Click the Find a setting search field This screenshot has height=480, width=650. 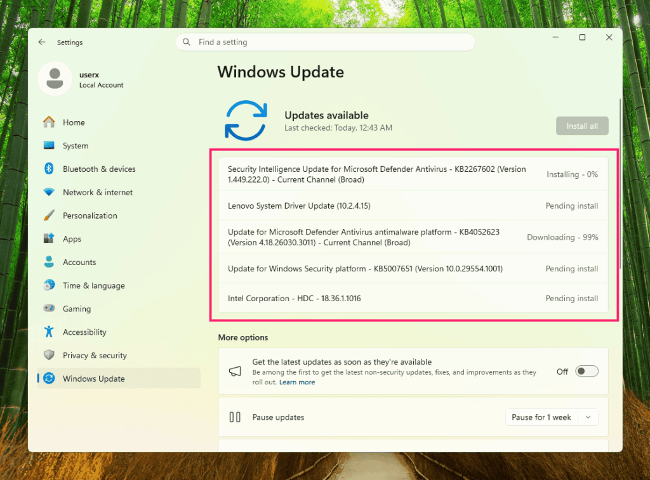click(x=325, y=42)
